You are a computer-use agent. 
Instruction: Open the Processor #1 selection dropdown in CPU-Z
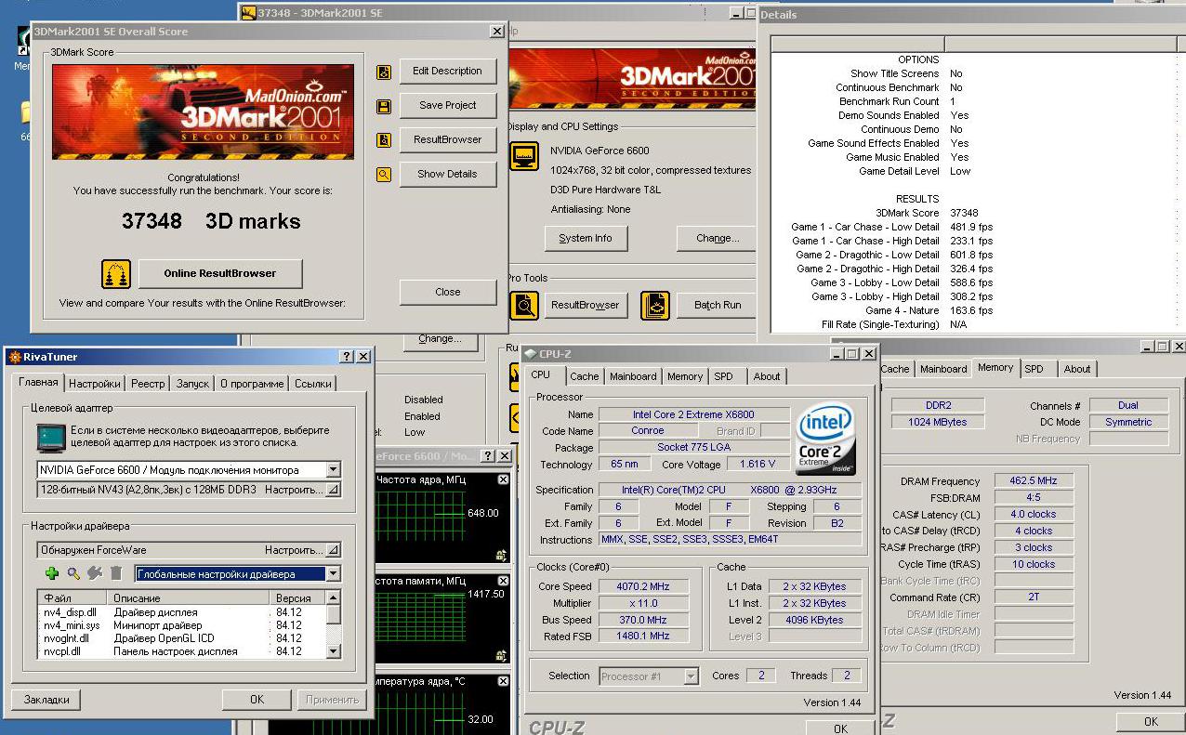tap(691, 676)
